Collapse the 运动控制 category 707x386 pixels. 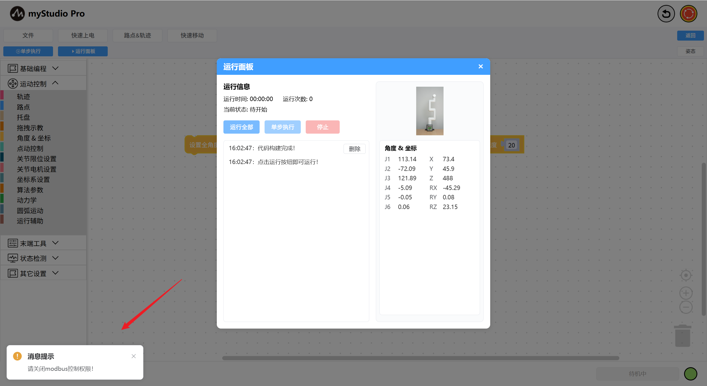[x=55, y=83]
